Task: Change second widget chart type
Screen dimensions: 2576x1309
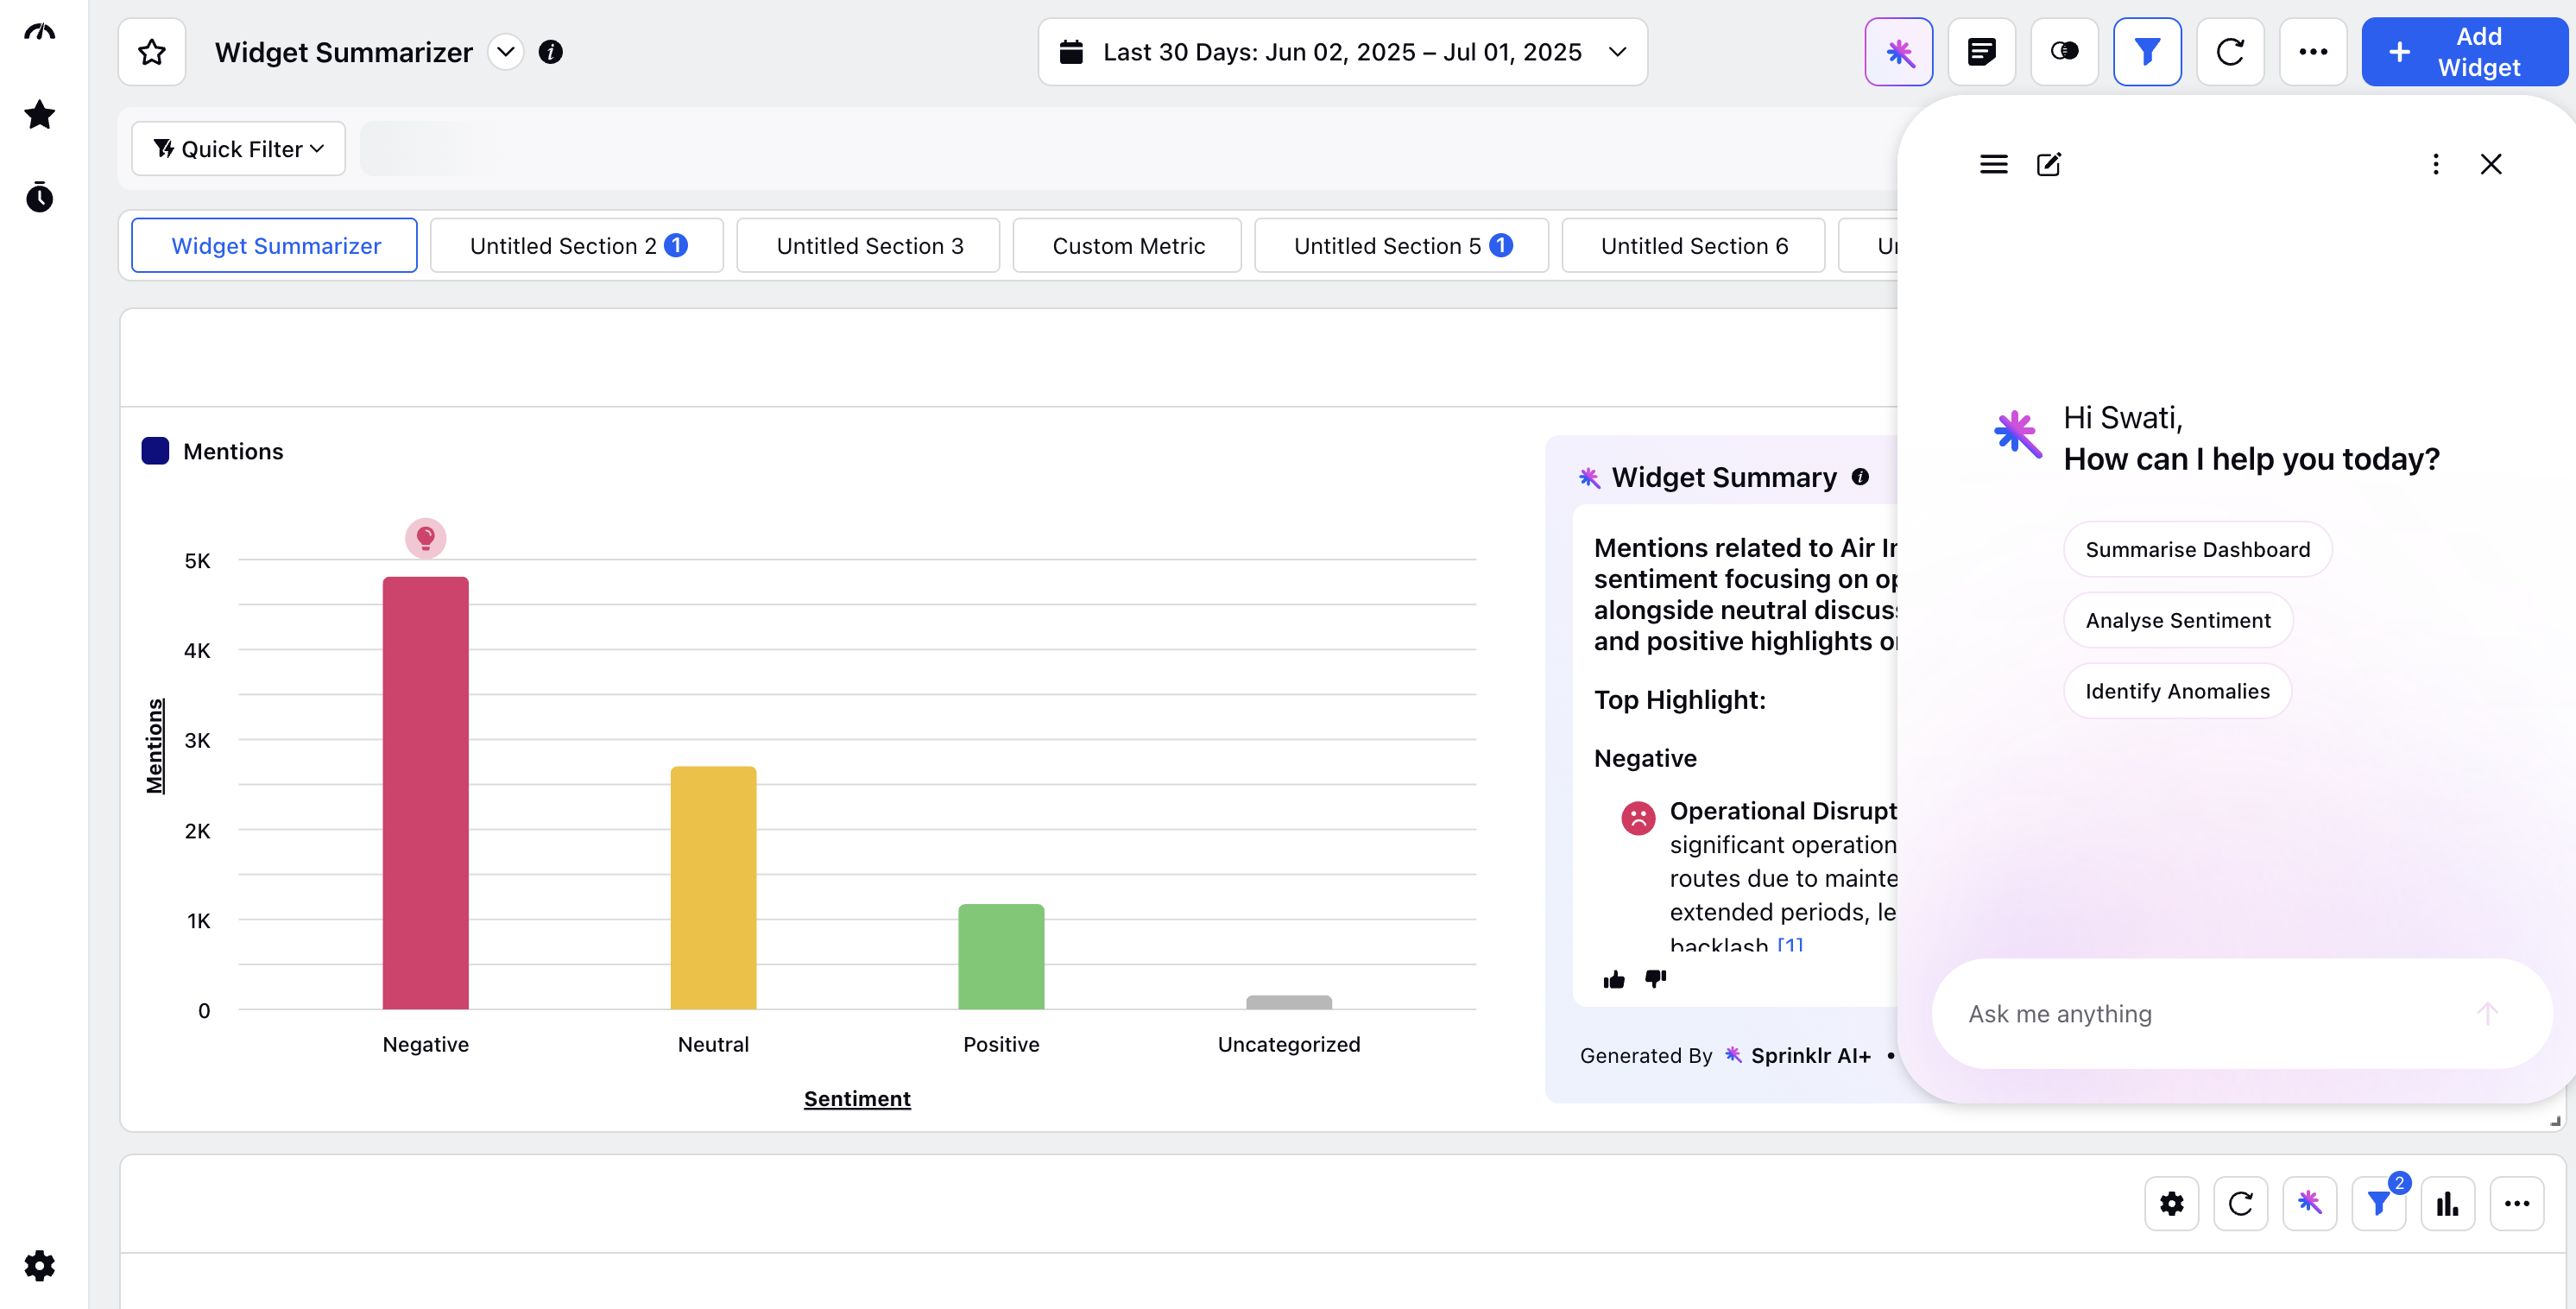Action: tap(2447, 1203)
